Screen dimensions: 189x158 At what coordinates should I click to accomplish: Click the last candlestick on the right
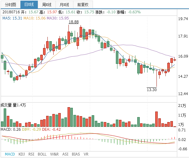175,60
